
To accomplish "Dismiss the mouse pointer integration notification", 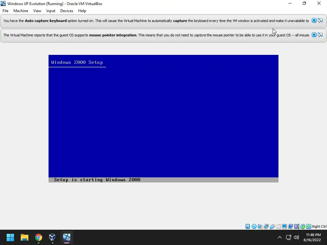I will (x=314, y=35).
